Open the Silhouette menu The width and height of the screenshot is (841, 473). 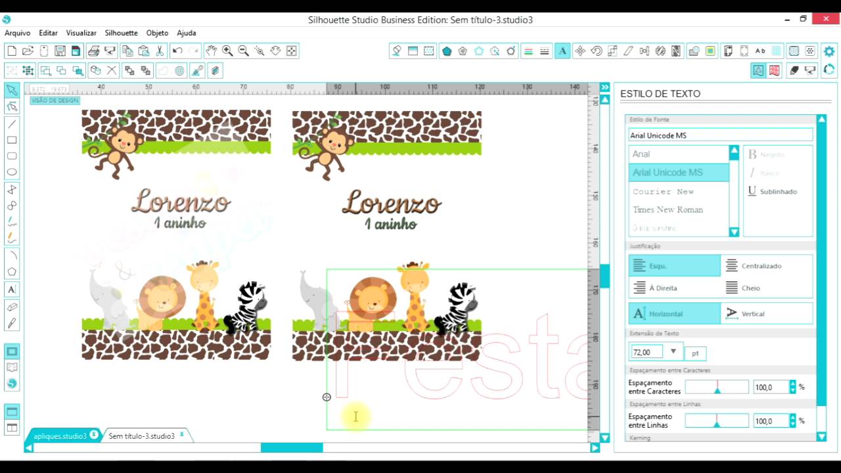click(x=121, y=33)
